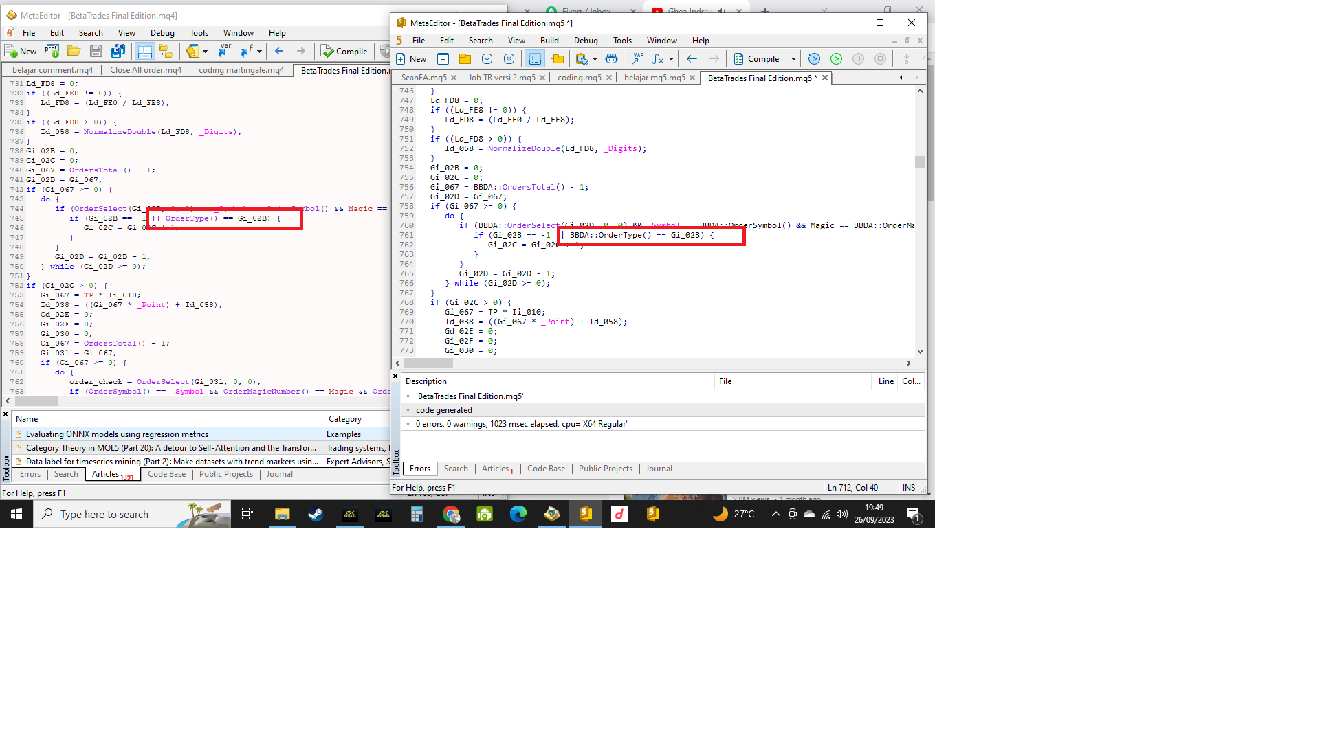Screen dimensions: 1320x742
Task: Expand dropdown beside clipboard icon in MetaEditor 5
Action: (595, 59)
